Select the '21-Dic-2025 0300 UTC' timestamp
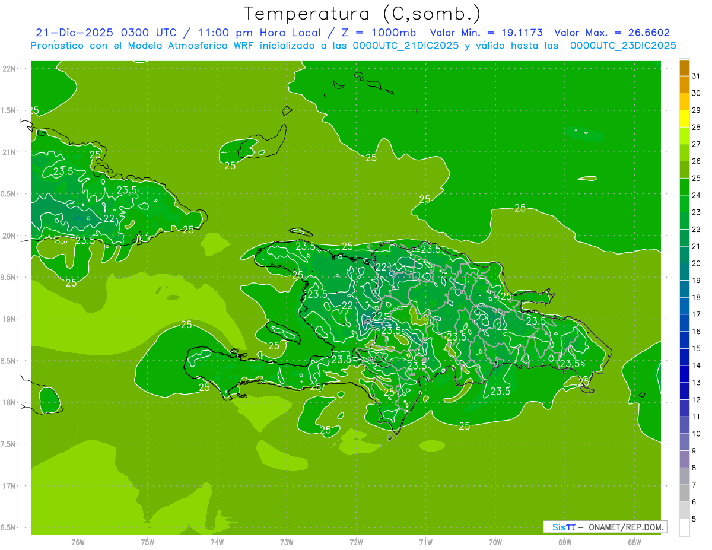This screenshot has height=550, width=712. click(x=106, y=33)
